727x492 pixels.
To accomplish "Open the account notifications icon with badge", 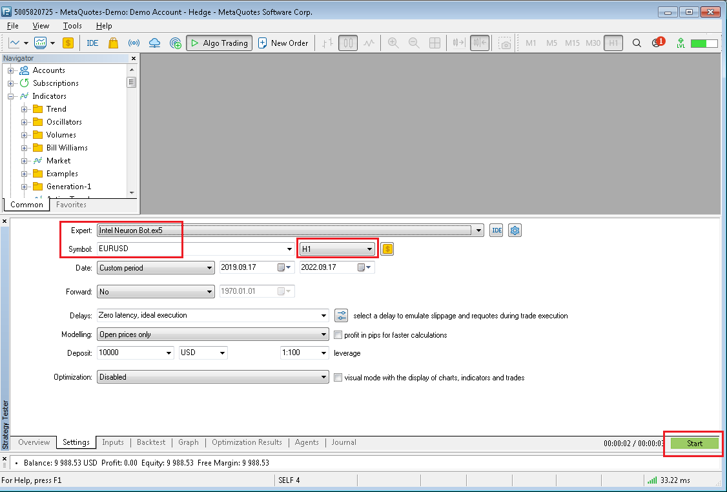I will (658, 43).
